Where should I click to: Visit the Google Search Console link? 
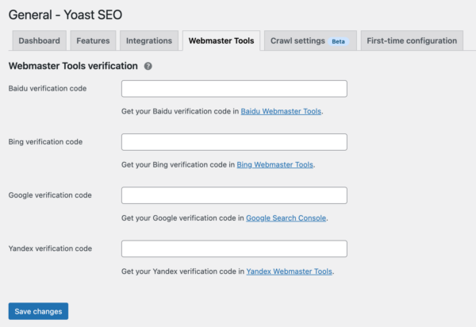pyautogui.click(x=286, y=218)
